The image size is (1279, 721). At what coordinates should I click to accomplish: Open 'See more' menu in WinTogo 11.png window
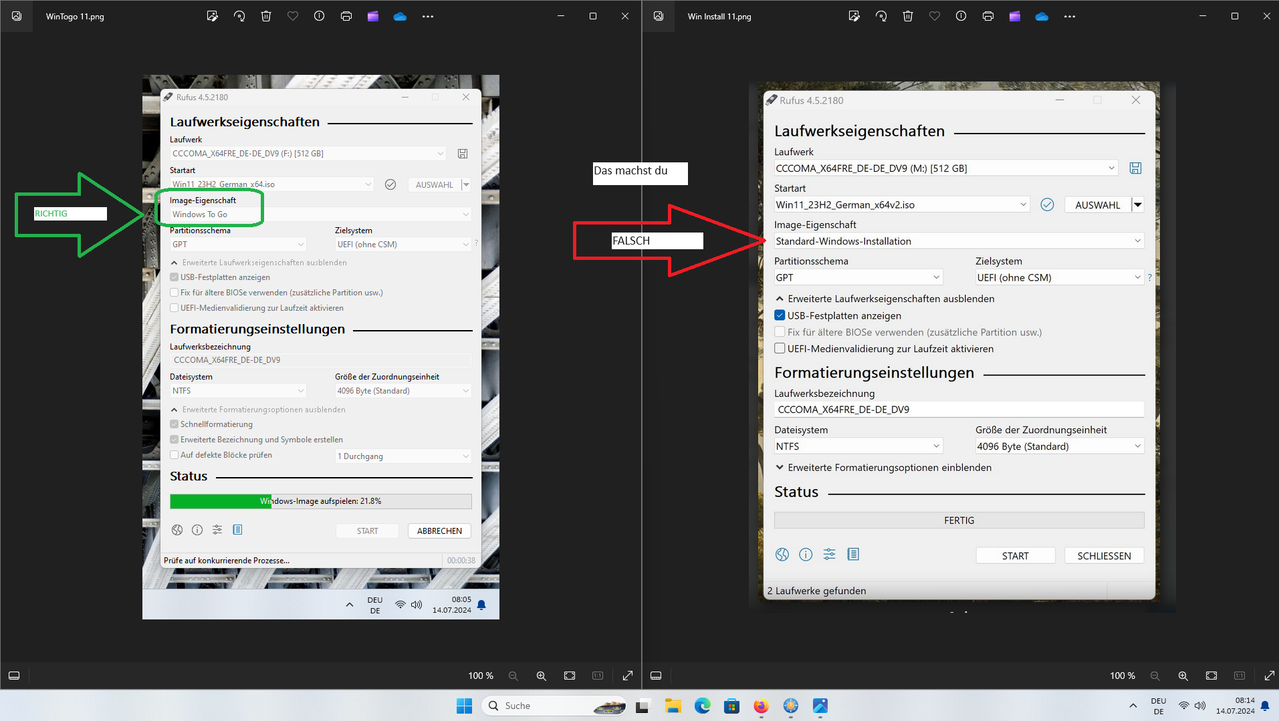click(x=428, y=16)
